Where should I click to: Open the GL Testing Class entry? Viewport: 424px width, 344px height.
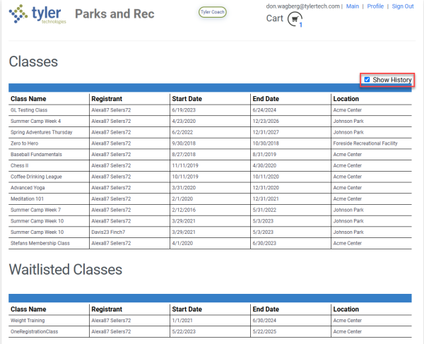[x=29, y=110]
